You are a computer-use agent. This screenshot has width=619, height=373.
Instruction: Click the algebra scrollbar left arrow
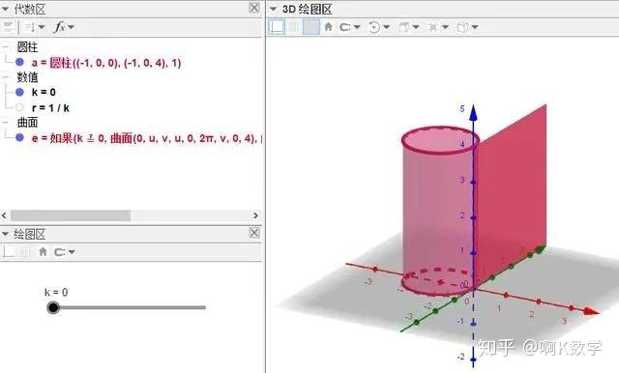pyautogui.click(x=4, y=215)
